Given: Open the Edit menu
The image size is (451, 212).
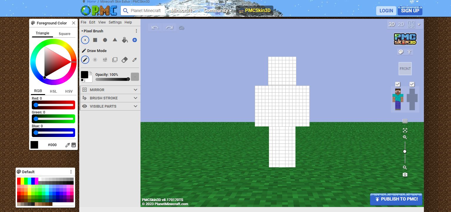Looking at the screenshot, I should click(x=92, y=22).
